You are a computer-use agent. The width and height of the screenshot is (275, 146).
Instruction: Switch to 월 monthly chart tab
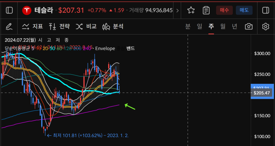tap(223, 26)
